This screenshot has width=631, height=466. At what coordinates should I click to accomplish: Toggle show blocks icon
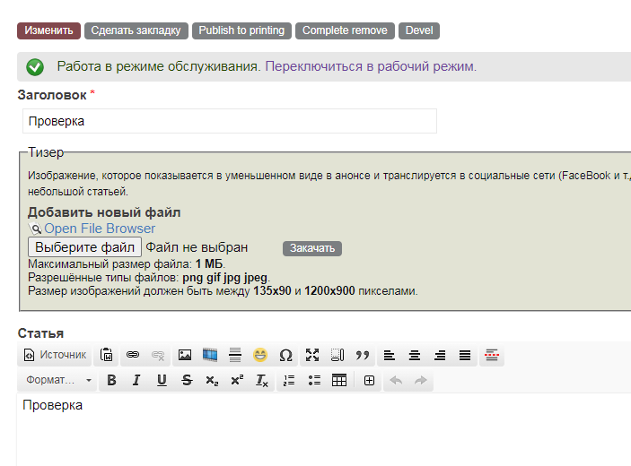point(337,355)
